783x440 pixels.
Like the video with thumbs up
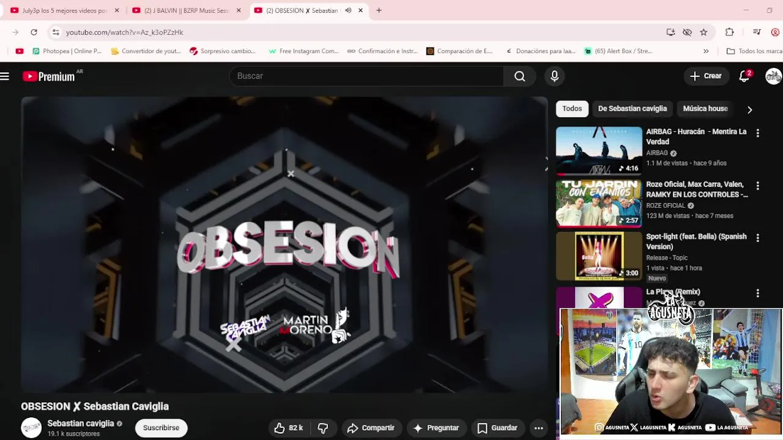pyautogui.click(x=288, y=428)
